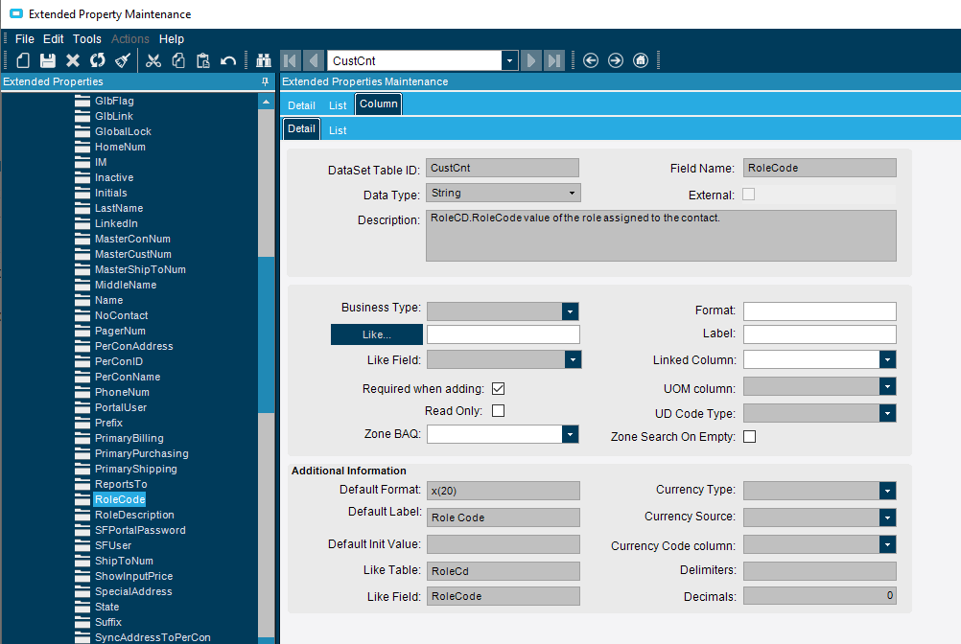Select RoleDescription in the properties tree
The image size is (961, 644).
pos(134,515)
